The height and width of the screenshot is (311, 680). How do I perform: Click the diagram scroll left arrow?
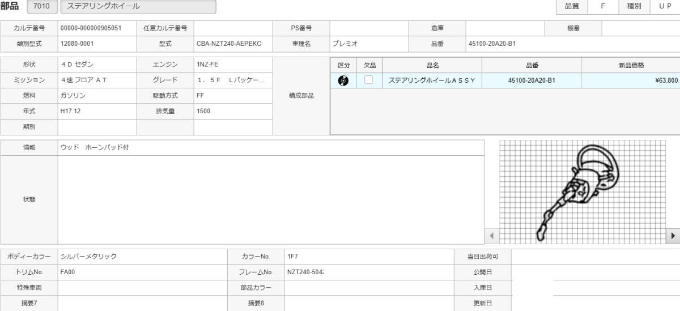tap(491, 235)
